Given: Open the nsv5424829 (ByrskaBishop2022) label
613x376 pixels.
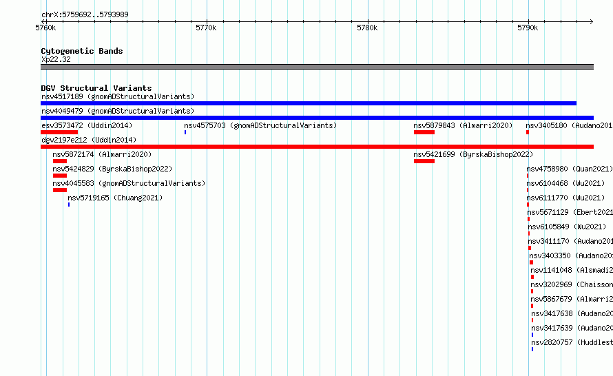Looking at the screenshot, I should (x=112, y=169).
